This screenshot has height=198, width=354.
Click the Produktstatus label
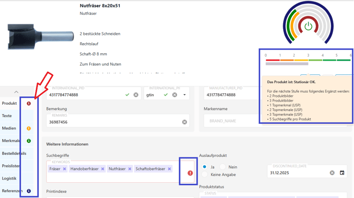point(211,187)
